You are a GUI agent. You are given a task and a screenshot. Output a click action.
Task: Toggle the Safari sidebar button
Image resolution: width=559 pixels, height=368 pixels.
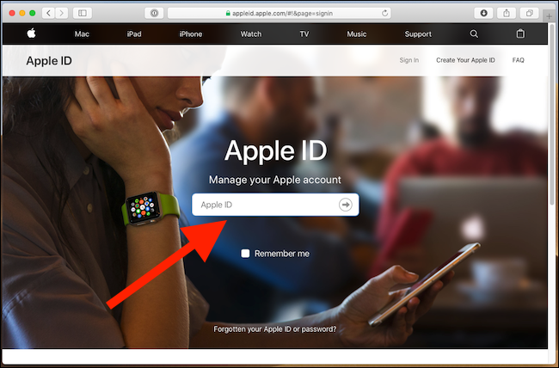click(83, 13)
